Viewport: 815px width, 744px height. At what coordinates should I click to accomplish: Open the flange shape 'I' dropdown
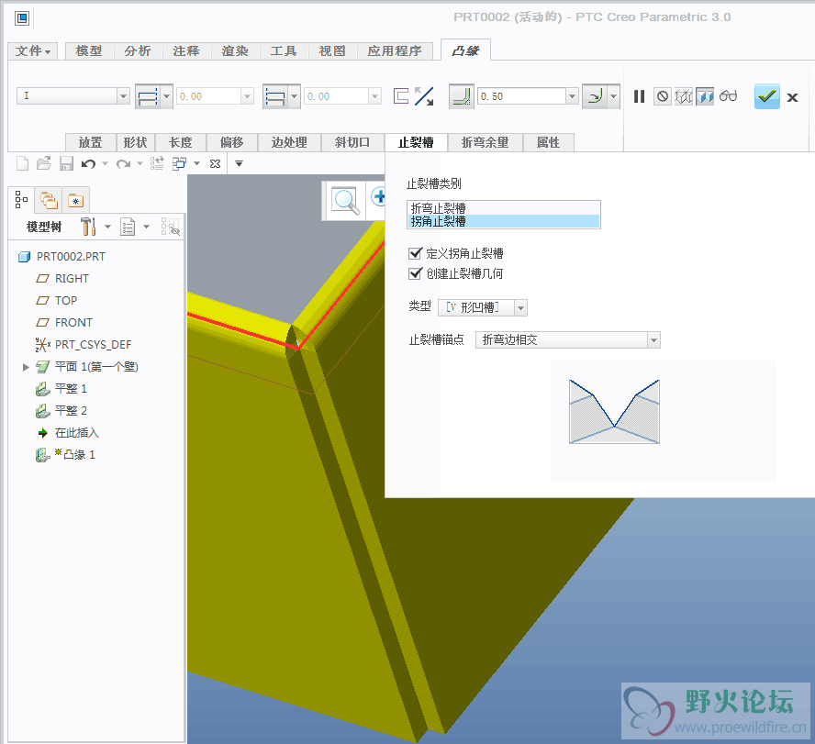(x=123, y=96)
